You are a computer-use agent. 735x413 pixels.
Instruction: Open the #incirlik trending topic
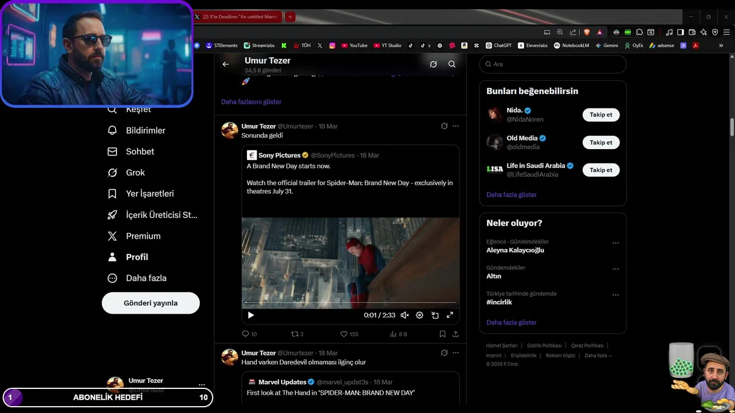(x=499, y=302)
